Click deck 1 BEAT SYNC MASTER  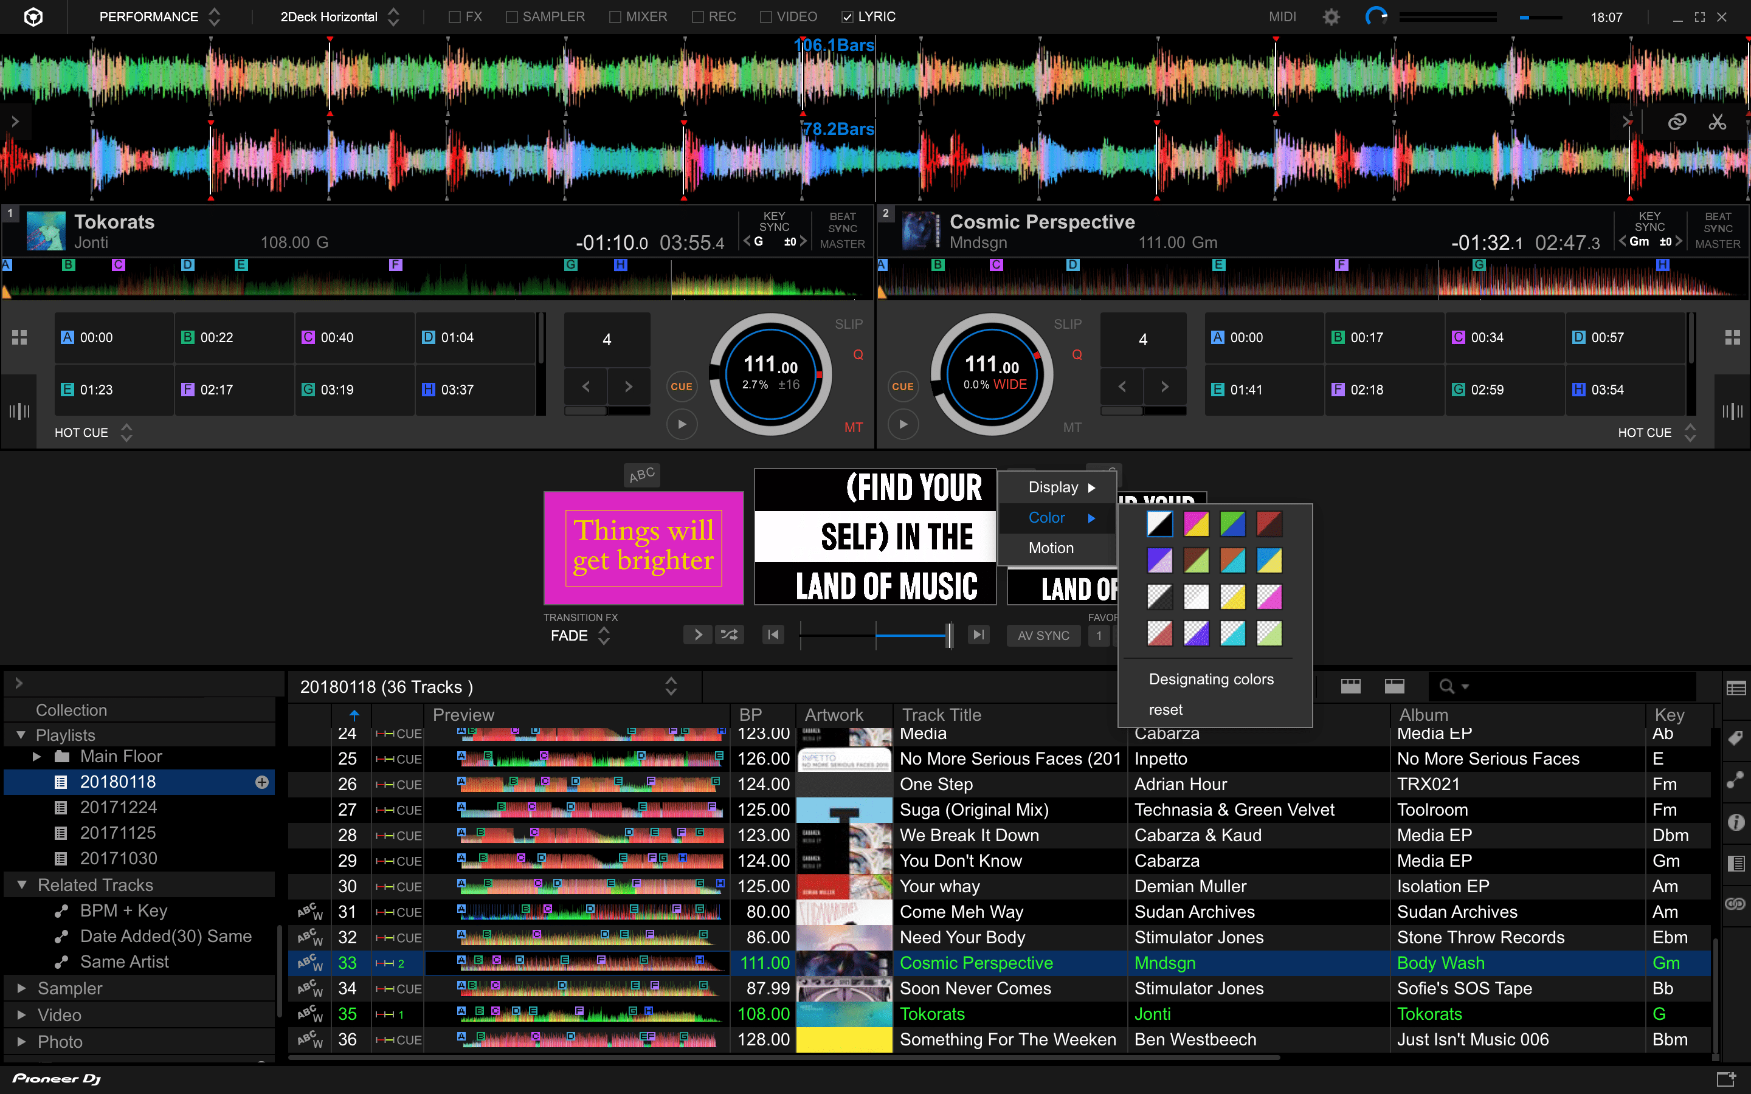(842, 230)
